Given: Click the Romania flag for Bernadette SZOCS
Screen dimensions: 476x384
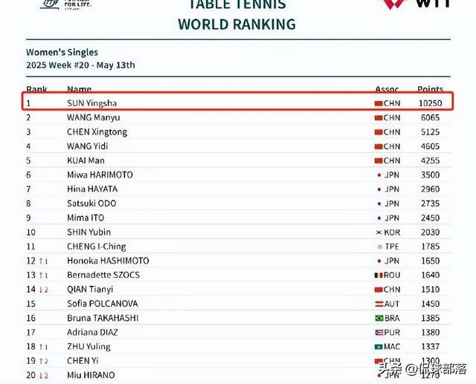Looking at the screenshot, I should 379,275.
